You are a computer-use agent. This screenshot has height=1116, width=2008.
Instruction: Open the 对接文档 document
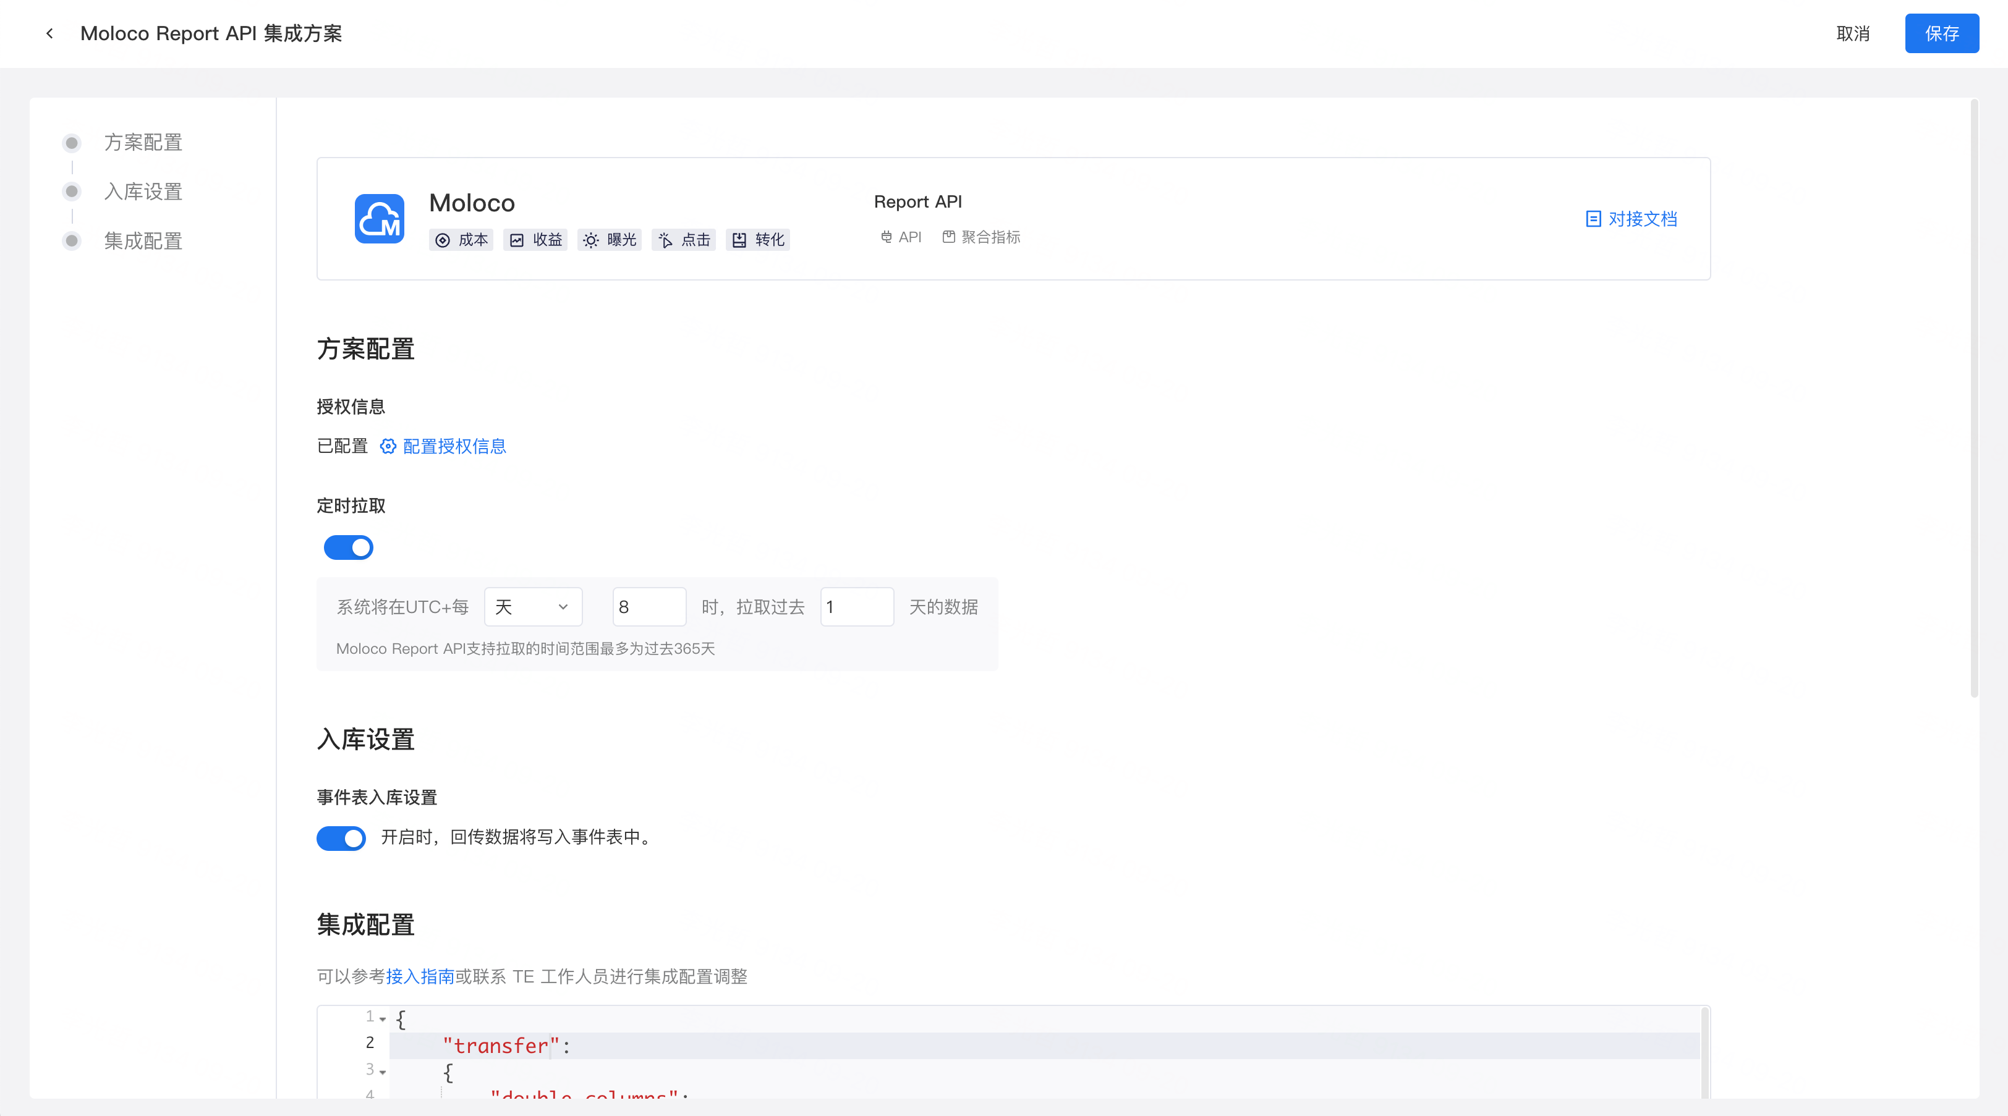click(x=1640, y=219)
